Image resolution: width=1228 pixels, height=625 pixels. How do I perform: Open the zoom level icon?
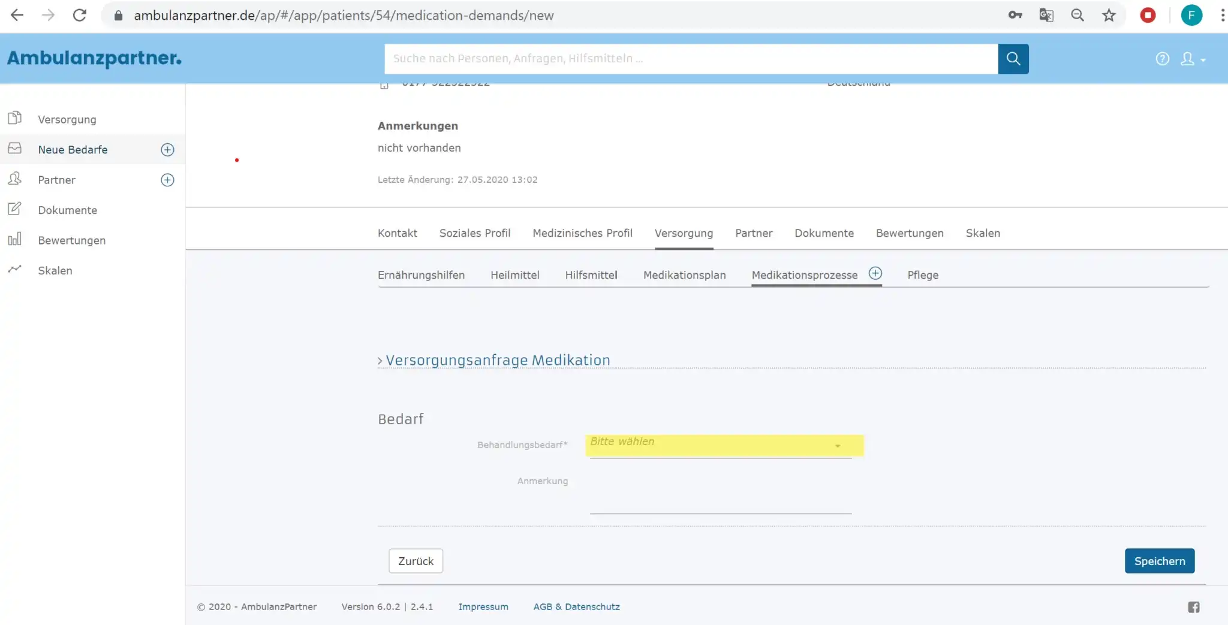tap(1077, 16)
